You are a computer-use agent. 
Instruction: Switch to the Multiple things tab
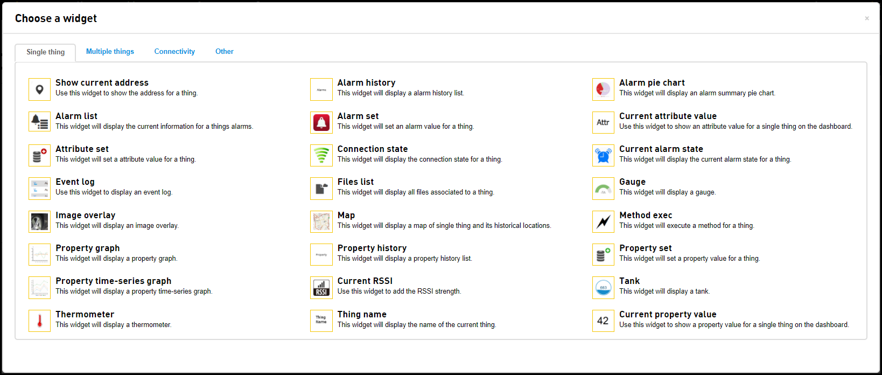110,52
